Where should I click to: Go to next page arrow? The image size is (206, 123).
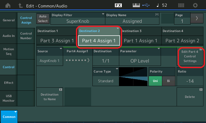[x=197, y=18]
